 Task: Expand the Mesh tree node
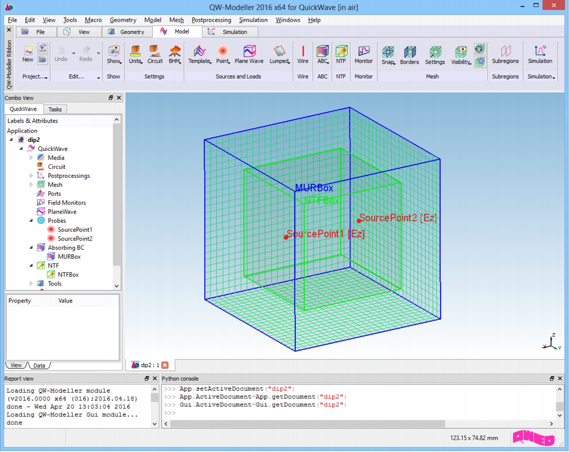(31, 185)
